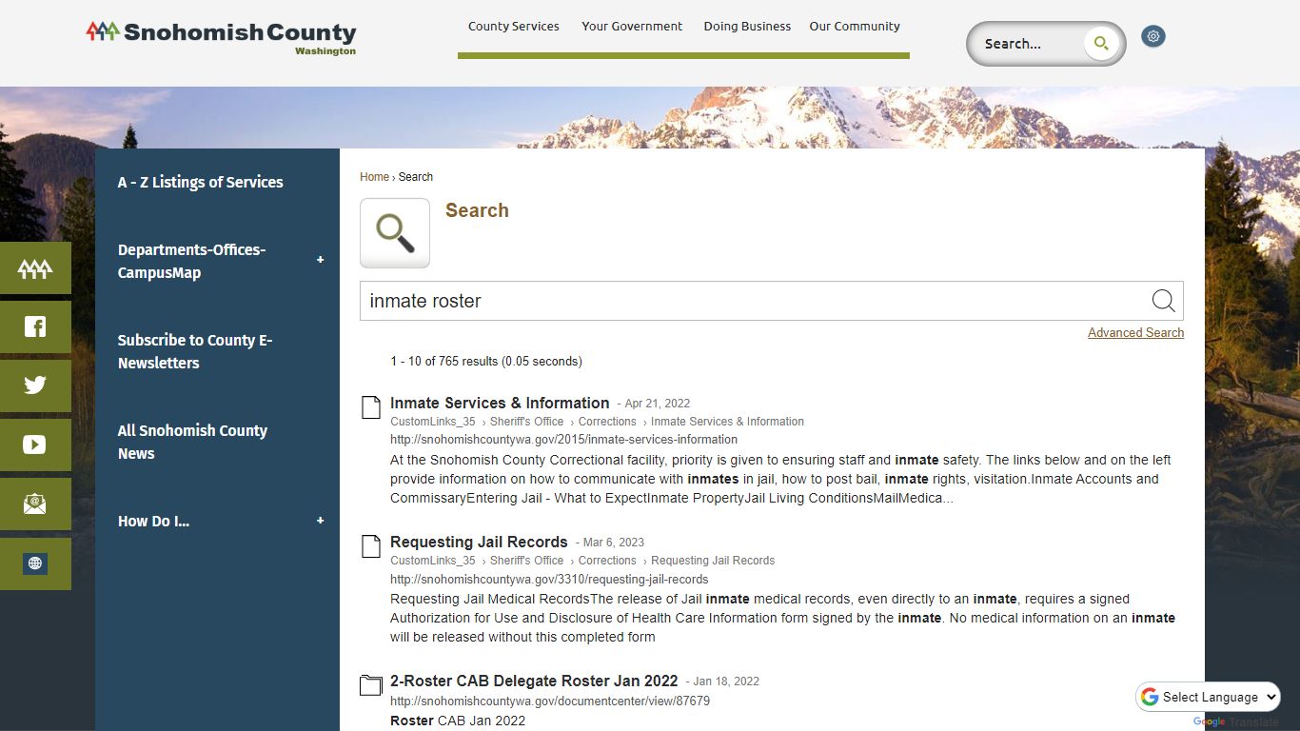Open Your Government menu
Screen dimensions: 1300x731
[632, 27]
